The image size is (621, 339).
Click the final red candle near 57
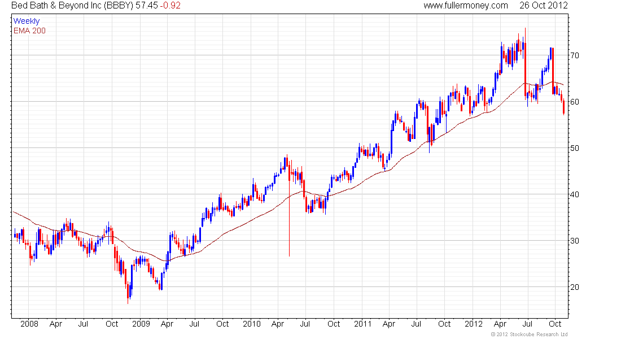point(563,107)
